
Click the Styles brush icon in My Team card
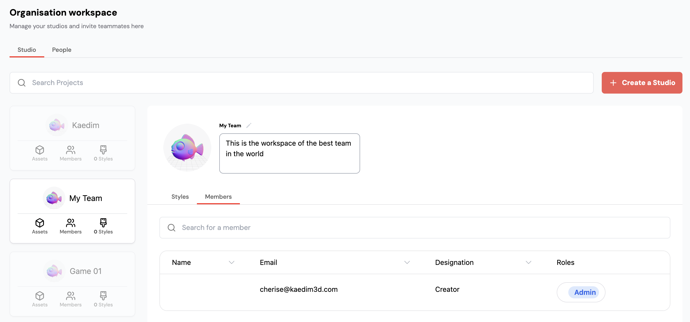pyautogui.click(x=103, y=223)
